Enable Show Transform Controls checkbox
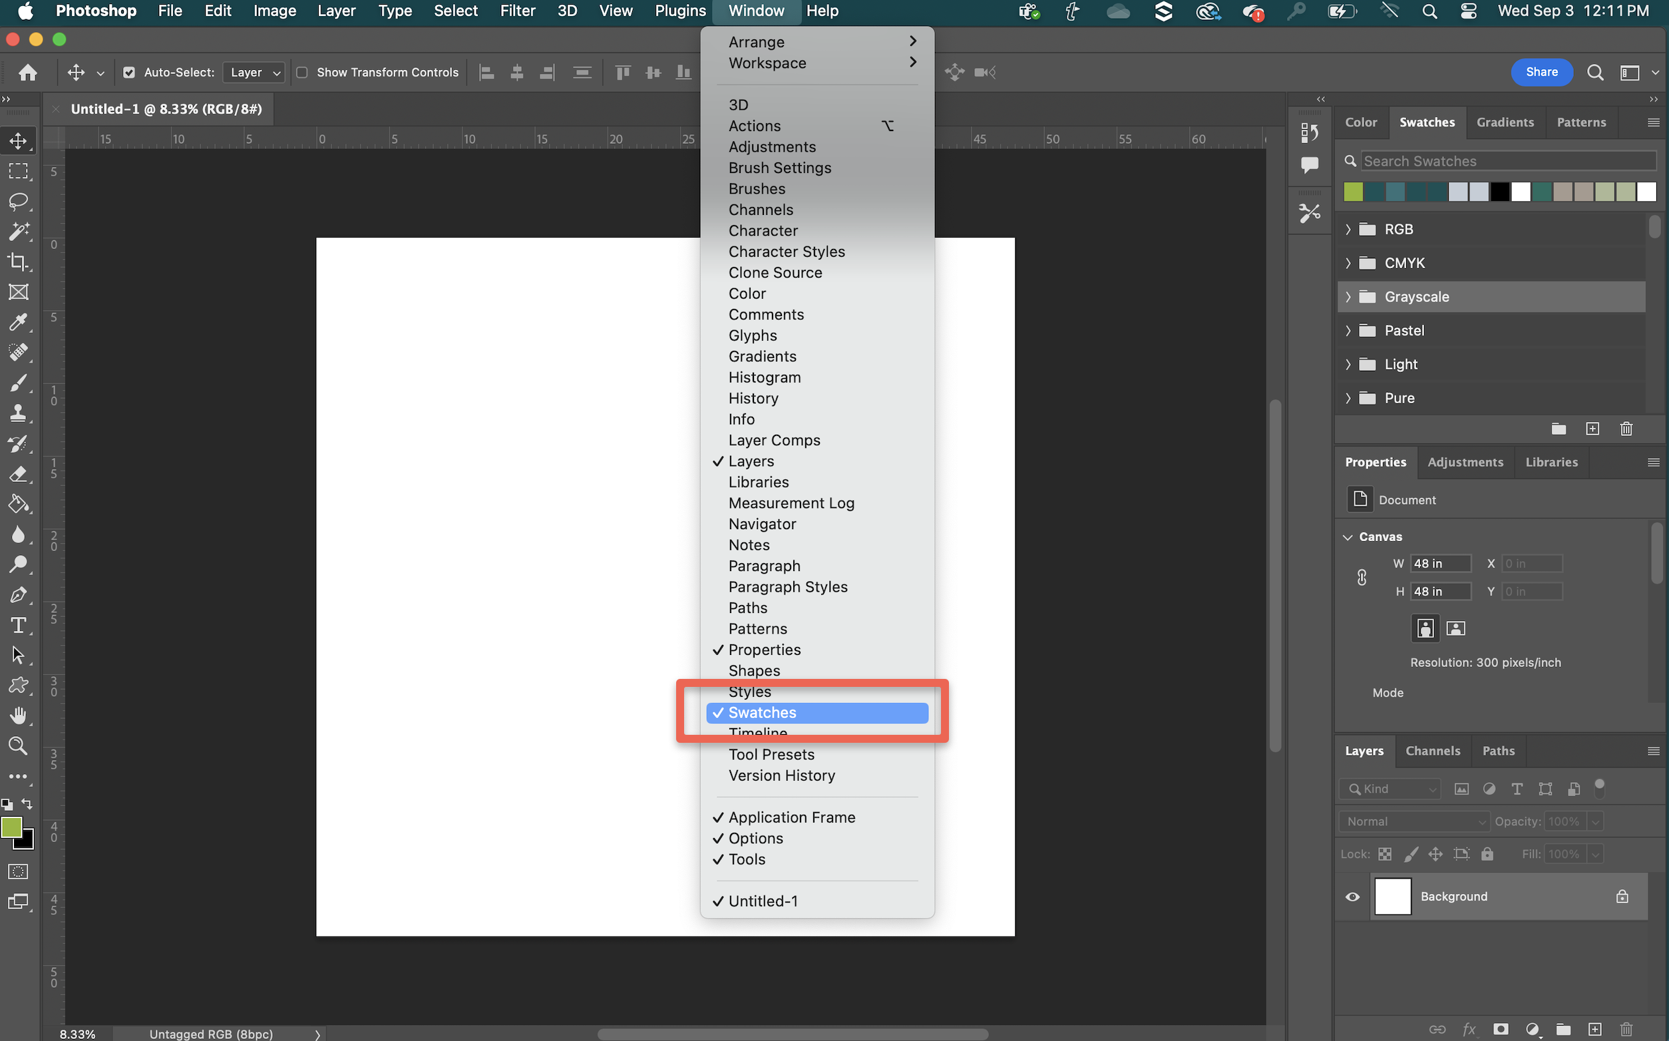This screenshot has width=1669, height=1041. (x=301, y=73)
